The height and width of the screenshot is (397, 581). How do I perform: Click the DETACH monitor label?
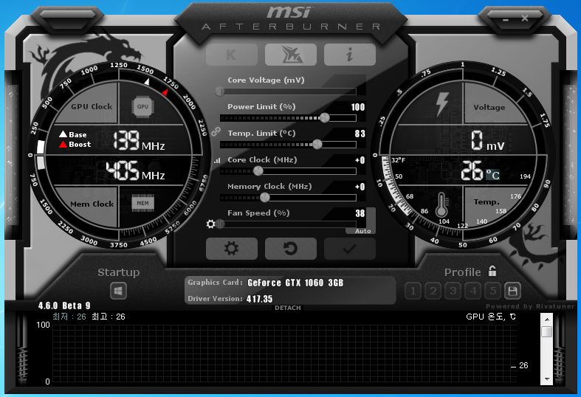(x=288, y=308)
